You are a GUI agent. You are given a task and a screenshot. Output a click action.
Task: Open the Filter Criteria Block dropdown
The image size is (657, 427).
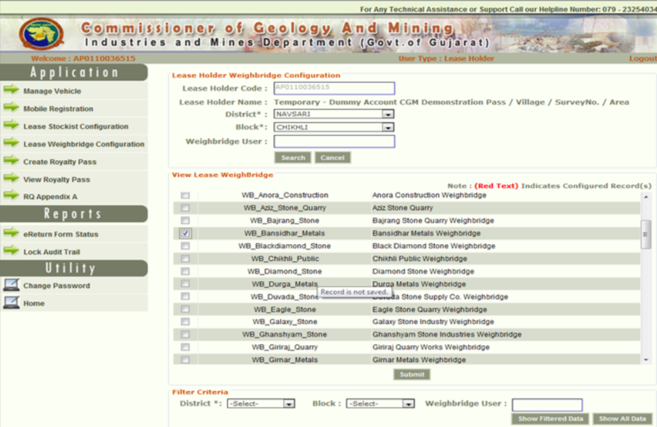(x=380, y=403)
